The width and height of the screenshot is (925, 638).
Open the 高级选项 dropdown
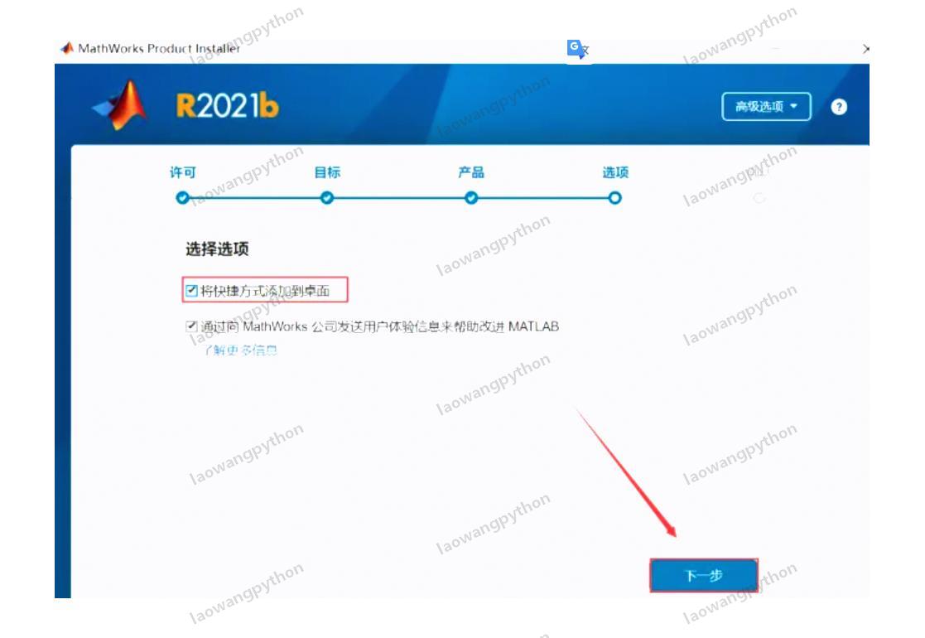click(766, 106)
